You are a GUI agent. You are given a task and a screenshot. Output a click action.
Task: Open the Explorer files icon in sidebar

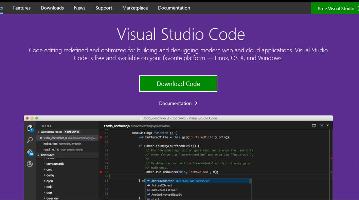pos(30,128)
